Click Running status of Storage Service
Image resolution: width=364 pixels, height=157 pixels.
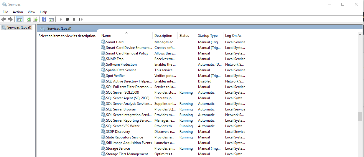point(186,148)
